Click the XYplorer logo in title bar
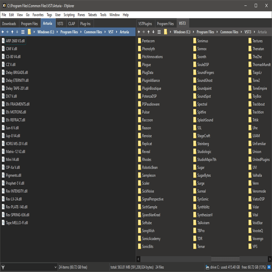The height and width of the screenshot is (272, 272). (4, 6)
